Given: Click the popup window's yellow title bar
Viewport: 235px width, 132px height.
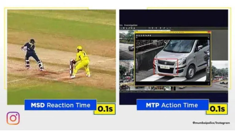Looking at the screenshot, I should [x=171, y=32].
